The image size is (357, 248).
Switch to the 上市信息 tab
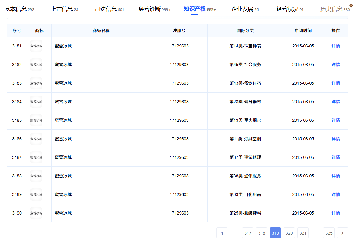(x=64, y=9)
